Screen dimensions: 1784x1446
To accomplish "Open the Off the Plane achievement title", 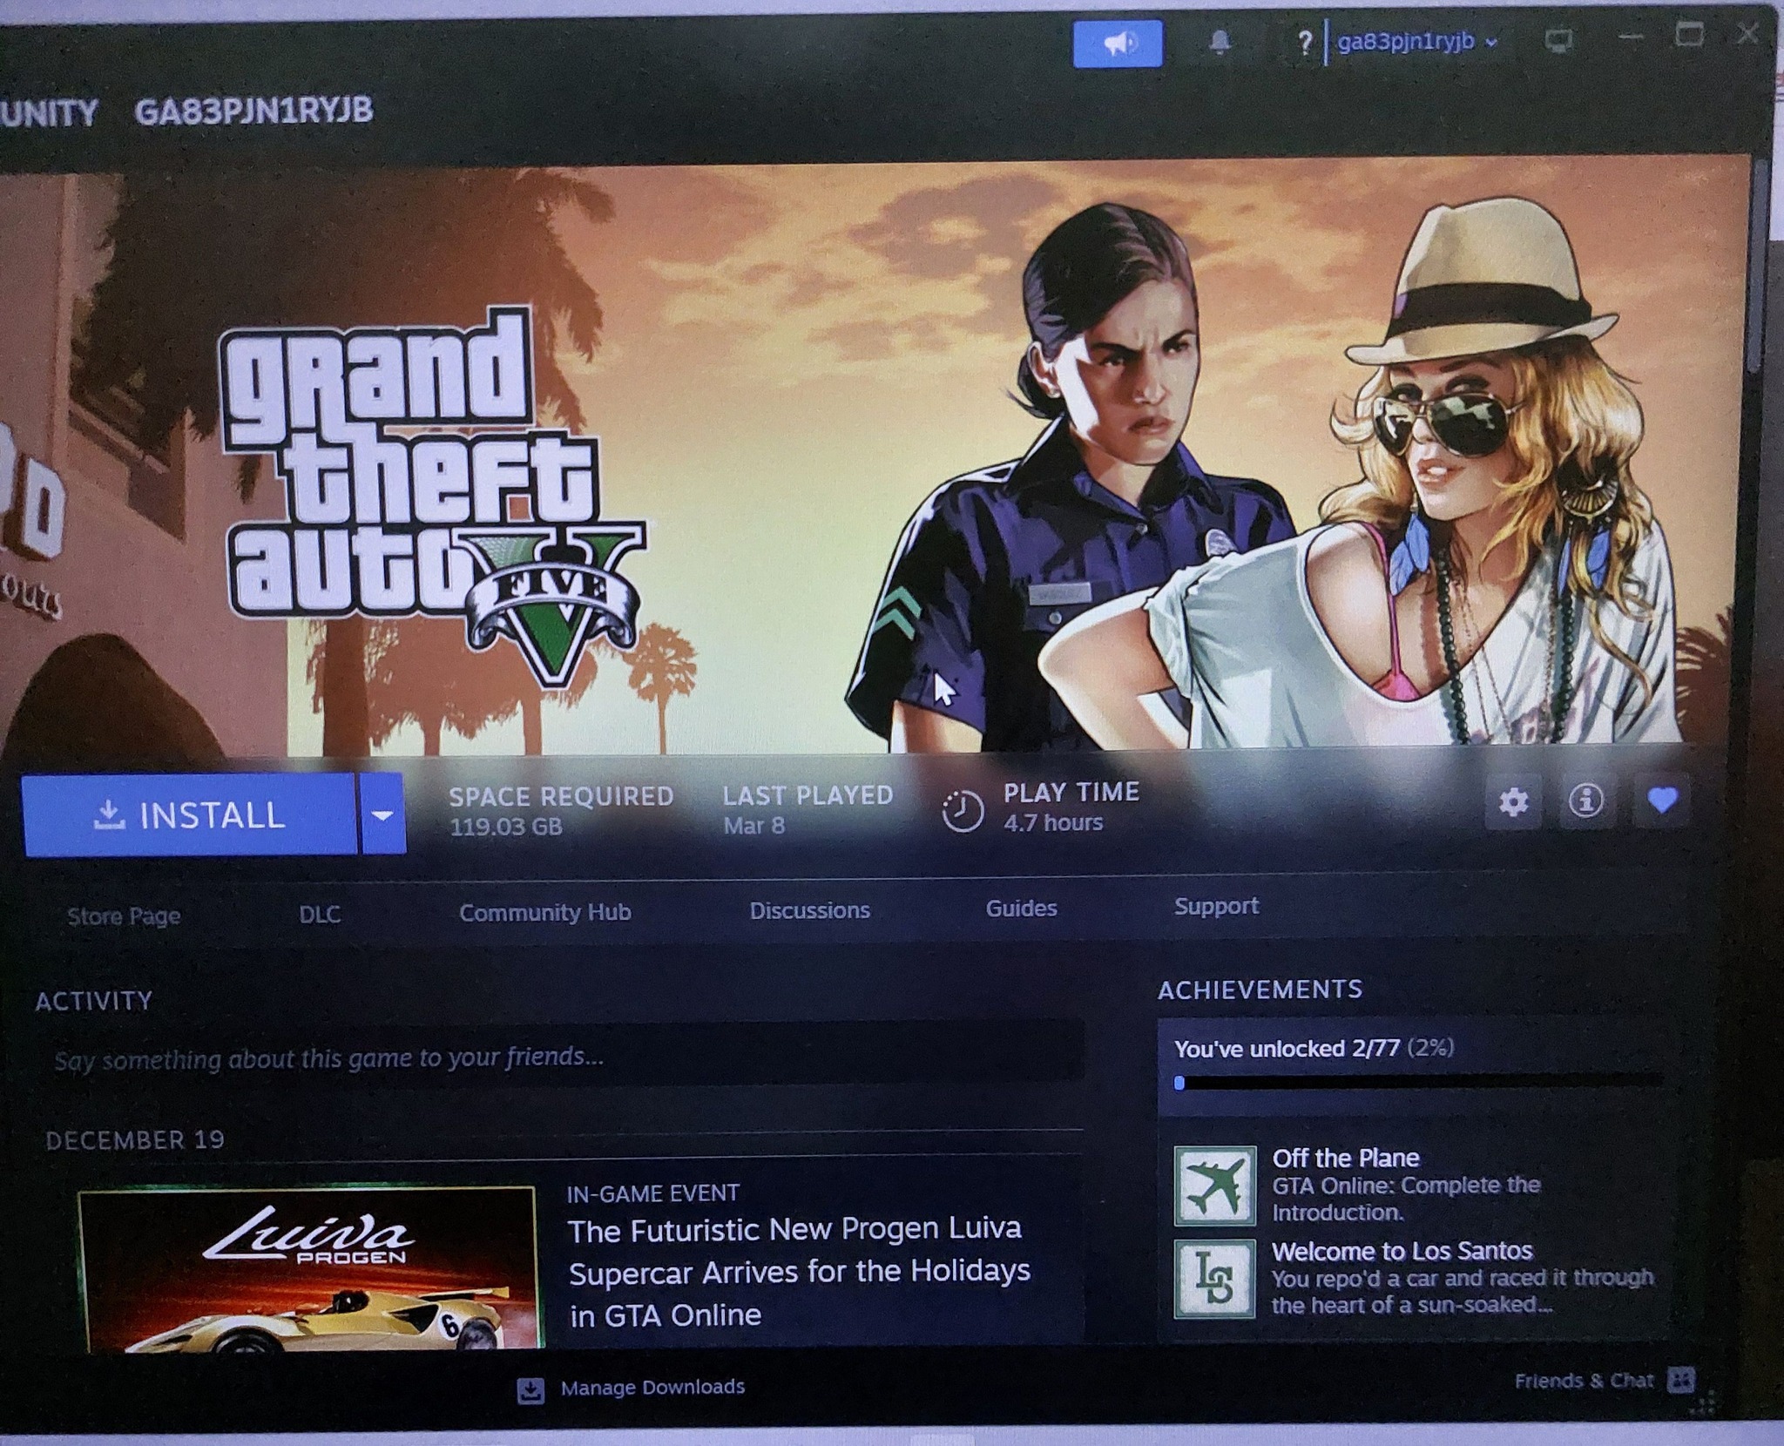I will [1345, 1158].
